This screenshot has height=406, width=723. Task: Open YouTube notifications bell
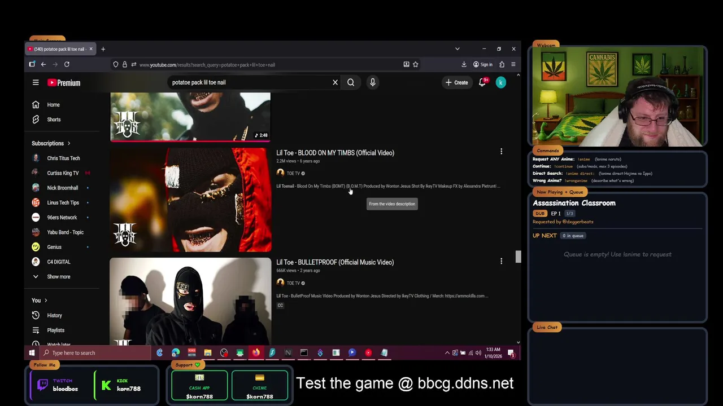pyautogui.click(x=483, y=82)
